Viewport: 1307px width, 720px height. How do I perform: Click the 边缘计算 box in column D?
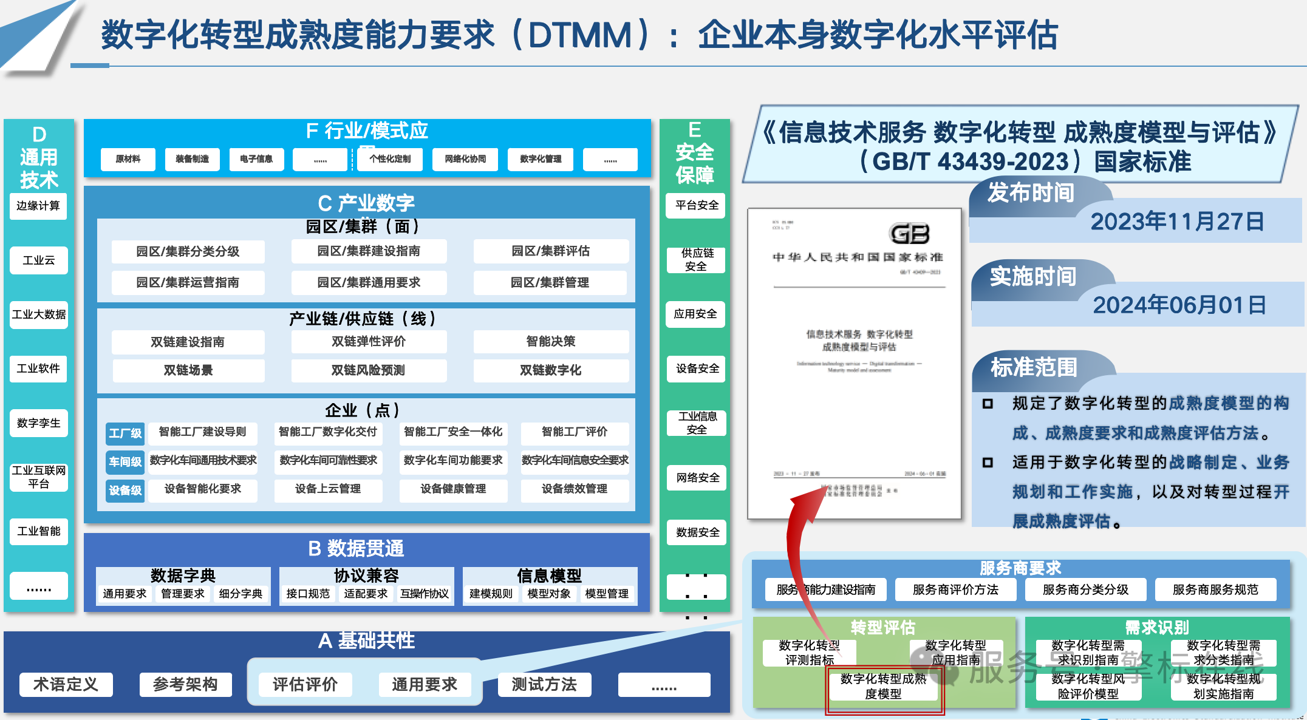tap(38, 206)
